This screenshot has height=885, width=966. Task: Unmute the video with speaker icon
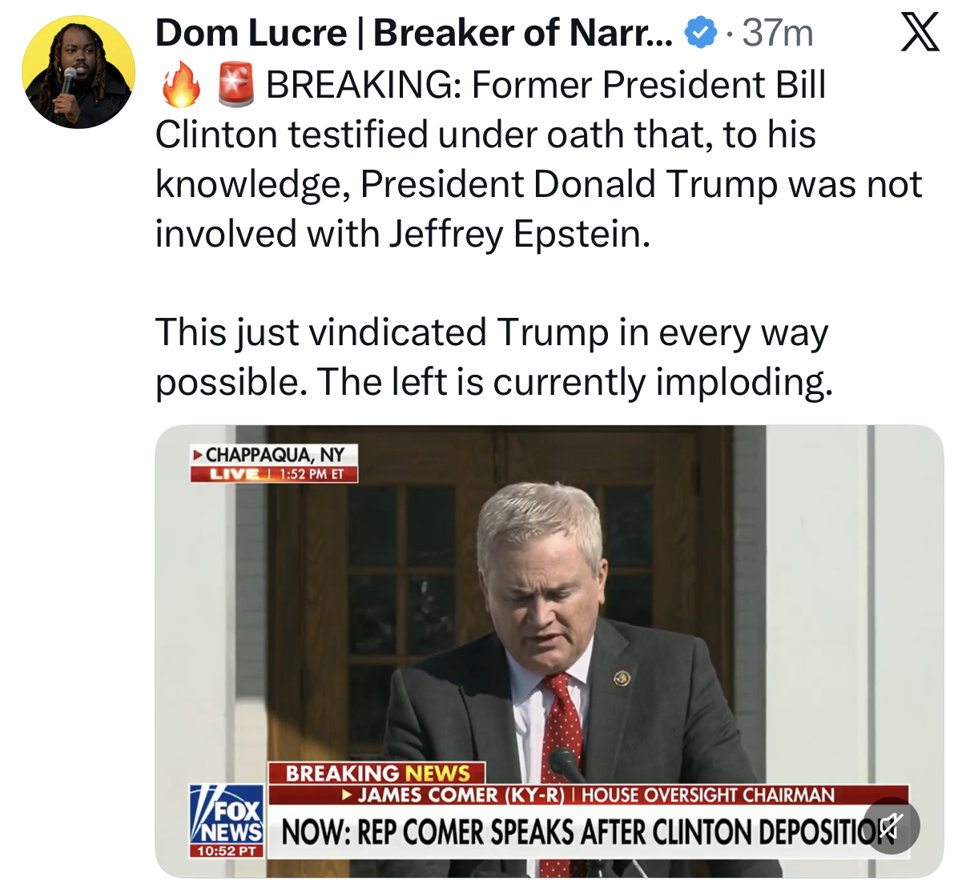(891, 825)
